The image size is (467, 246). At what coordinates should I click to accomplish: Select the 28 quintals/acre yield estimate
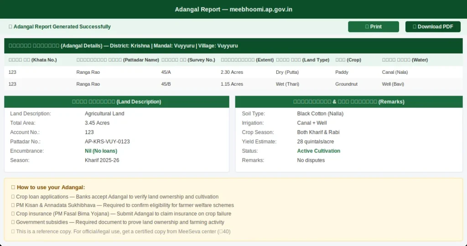pyautogui.click(x=316, y=142)
